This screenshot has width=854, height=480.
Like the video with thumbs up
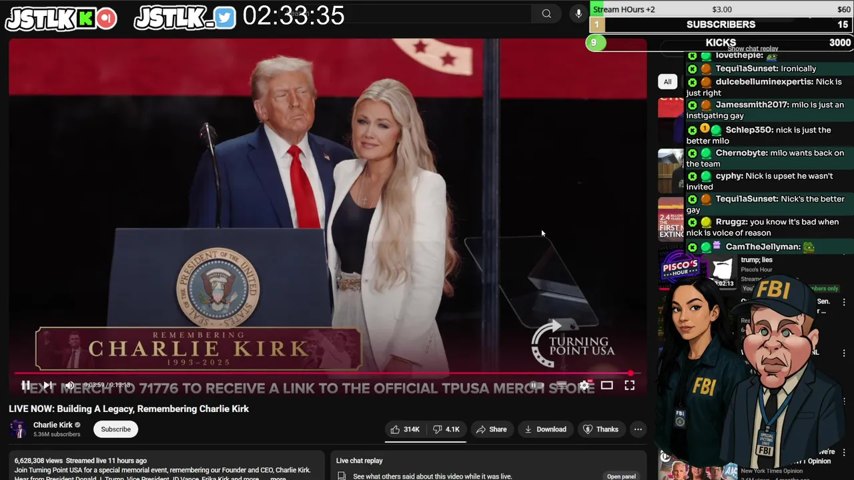405,429
